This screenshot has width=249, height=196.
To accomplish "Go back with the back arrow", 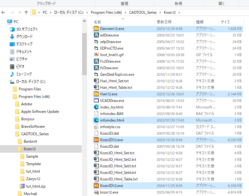I will [x=3, y=12].
